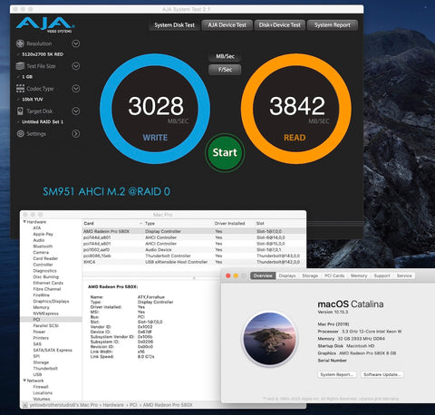Select Thunderbolt in the sidebar
The height and width of the screenshot is (415, 435).
(45, 369)
